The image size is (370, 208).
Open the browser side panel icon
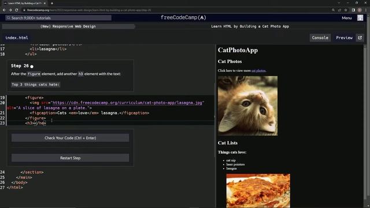[353, 10]
